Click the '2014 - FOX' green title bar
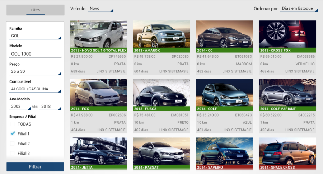Image resolution: width=323 pixels, height=174 pixels. pyautogui.click(x=98, y=109)
